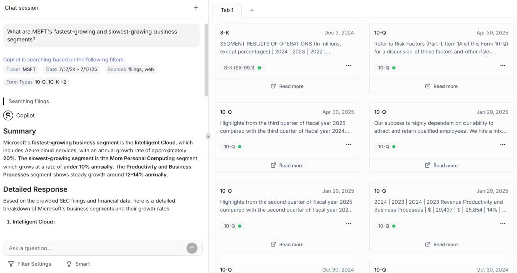Click the panel resize handle between chat and results

pyautogui.click(x=208, y=136)
